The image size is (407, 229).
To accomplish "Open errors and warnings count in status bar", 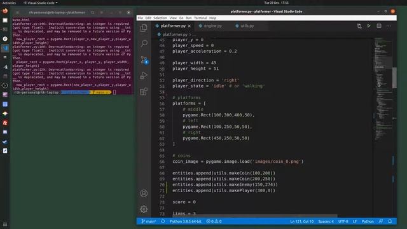I will click(x=214, y=221).
